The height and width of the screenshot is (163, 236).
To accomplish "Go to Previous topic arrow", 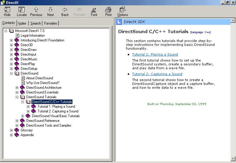I will coord(36,10).
